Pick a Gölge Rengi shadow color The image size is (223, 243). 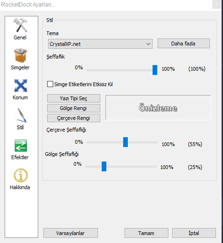[x=74, y=108]
